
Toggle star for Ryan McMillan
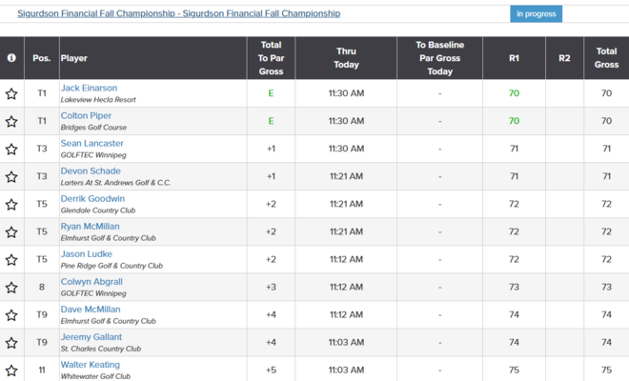11,232
